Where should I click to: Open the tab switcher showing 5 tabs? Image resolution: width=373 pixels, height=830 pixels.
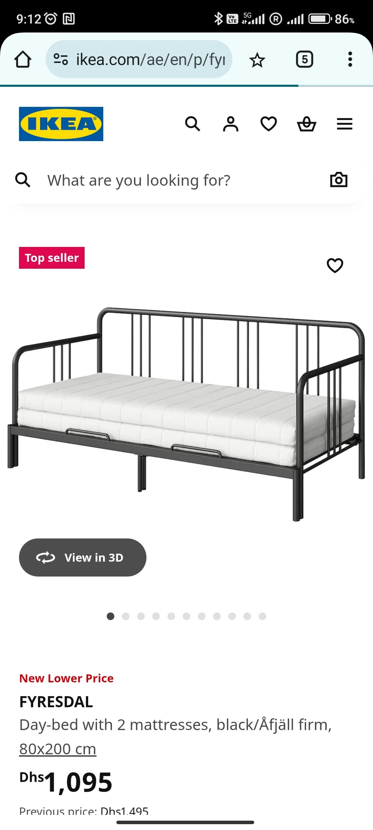305,60
